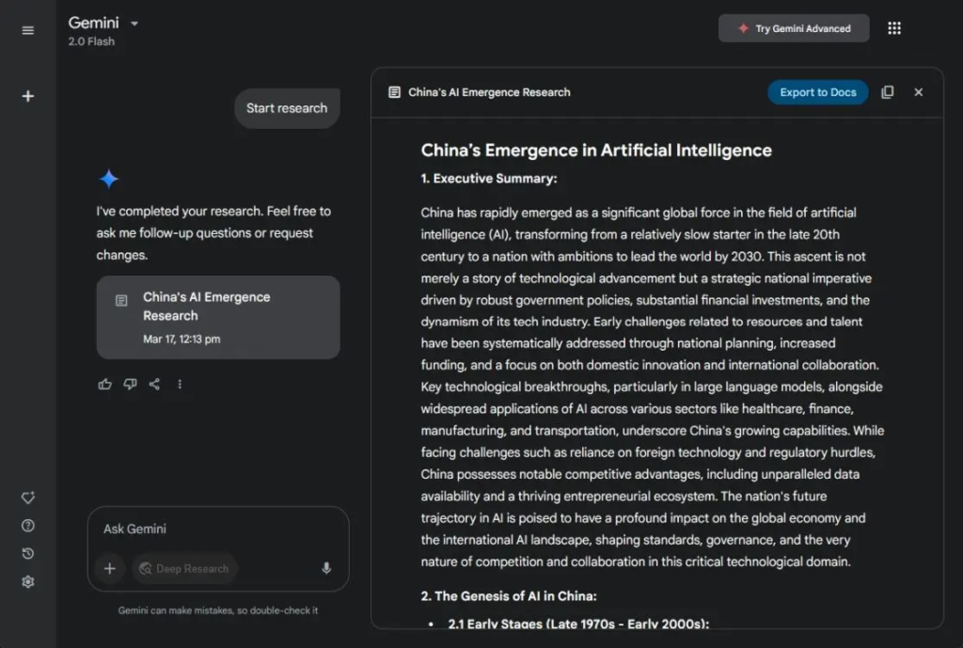963x648 pixels.
Task: Click Try Gemini Advanced
Action: [793, 28]
